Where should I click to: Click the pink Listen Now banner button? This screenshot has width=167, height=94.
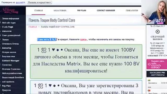point(157,64)
